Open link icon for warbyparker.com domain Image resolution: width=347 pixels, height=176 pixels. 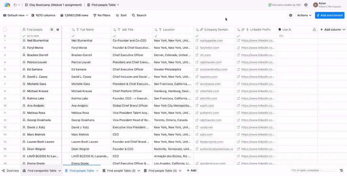[197, 41]
